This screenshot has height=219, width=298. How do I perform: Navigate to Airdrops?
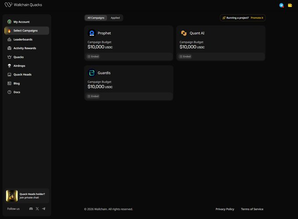click(x=27, y=66)
